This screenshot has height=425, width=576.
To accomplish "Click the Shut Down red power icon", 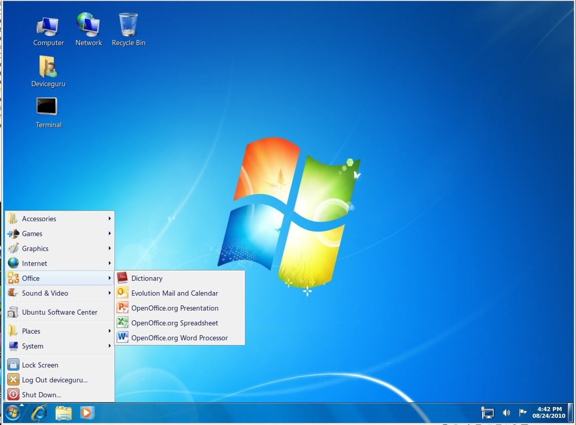I will [13, 395].
